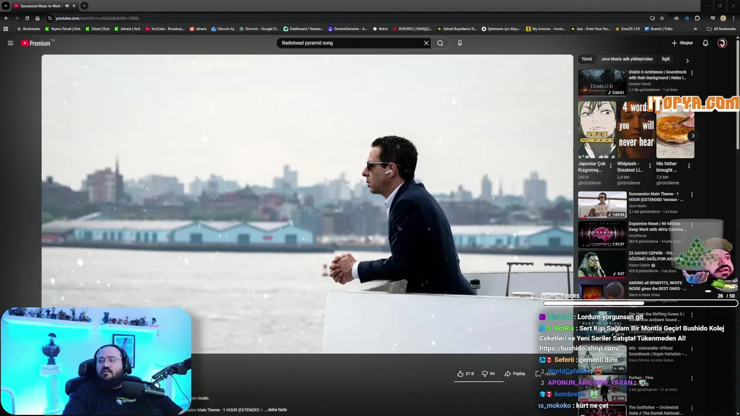Screen dimensions: 740x416
Task: Open options for Japonlar Çok short
Action: coord(610,166)
